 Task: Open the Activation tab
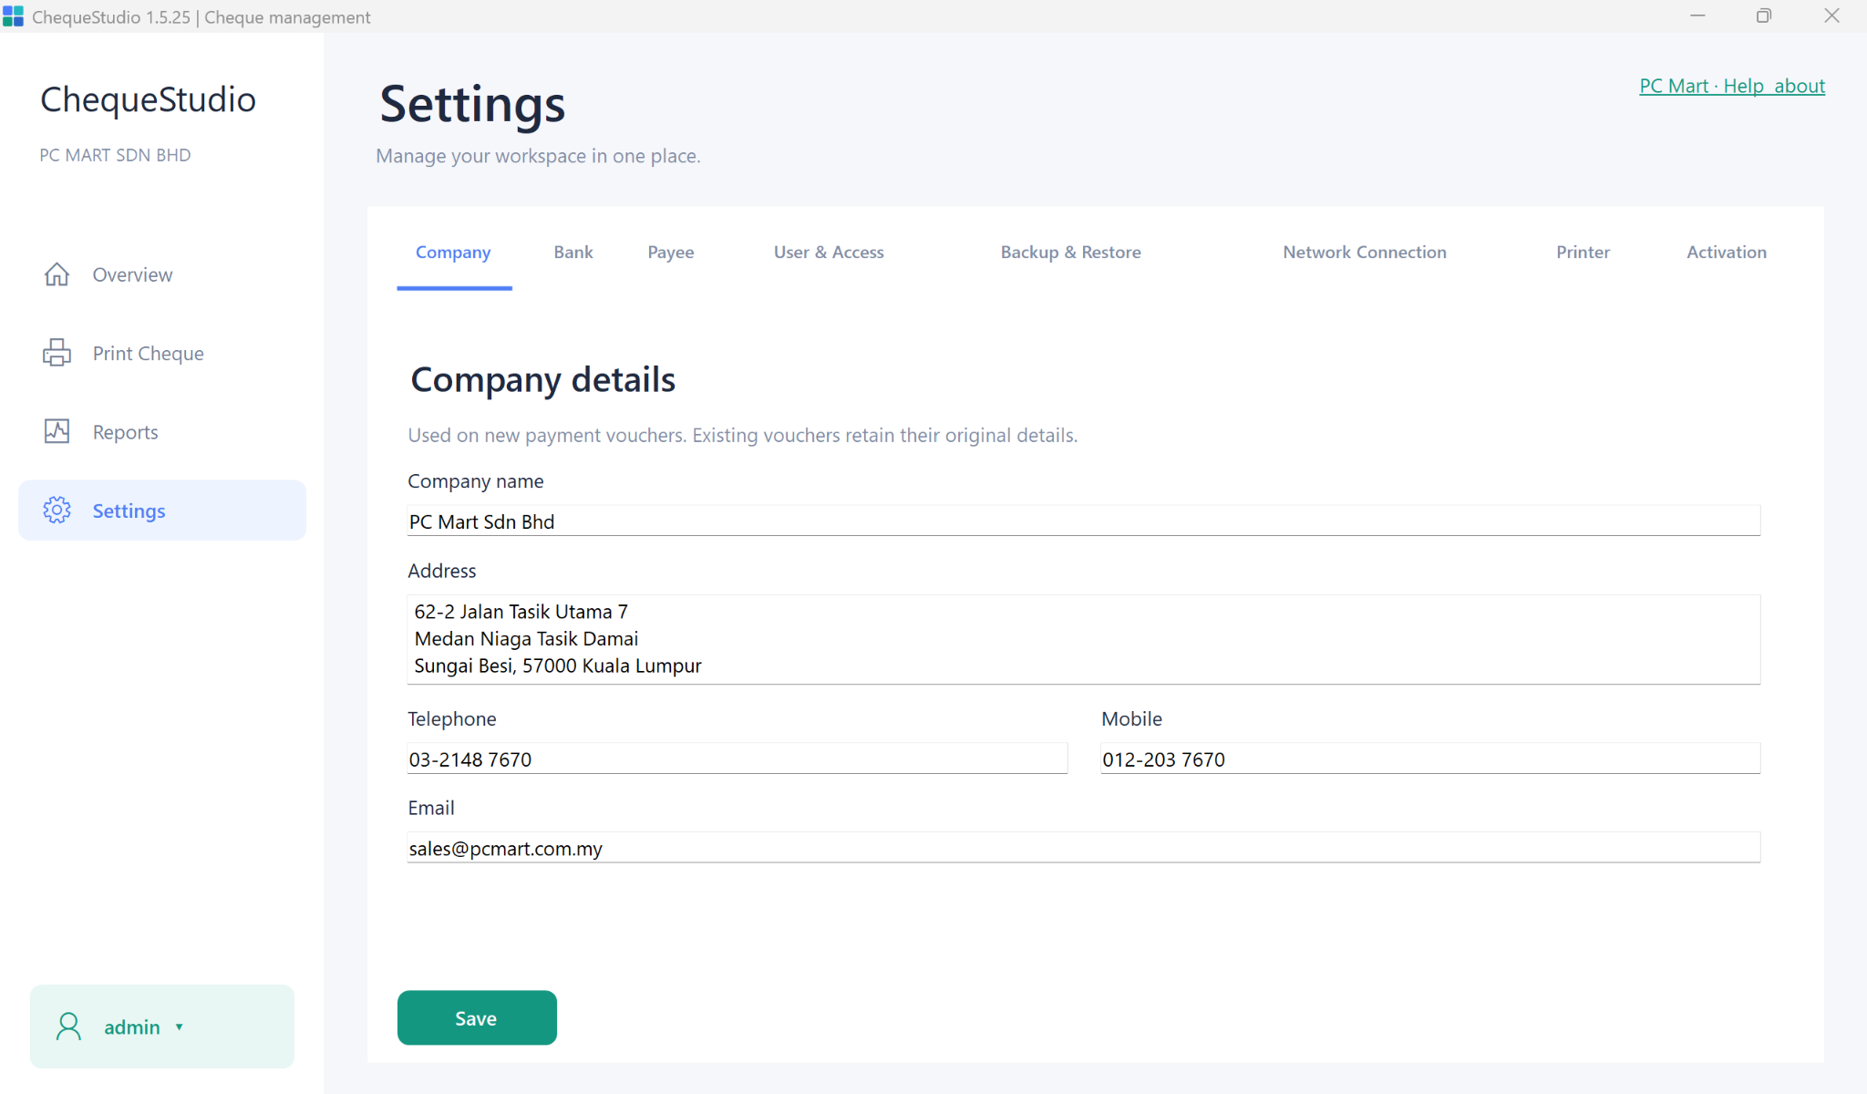1727,253
